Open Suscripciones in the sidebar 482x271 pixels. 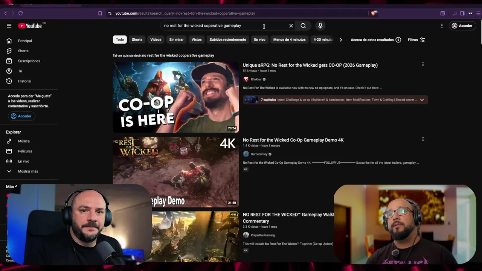29,61
